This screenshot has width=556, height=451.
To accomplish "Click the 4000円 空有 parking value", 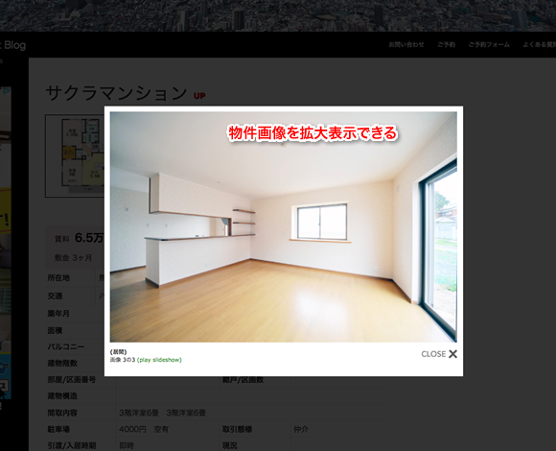I will point(144,429).
